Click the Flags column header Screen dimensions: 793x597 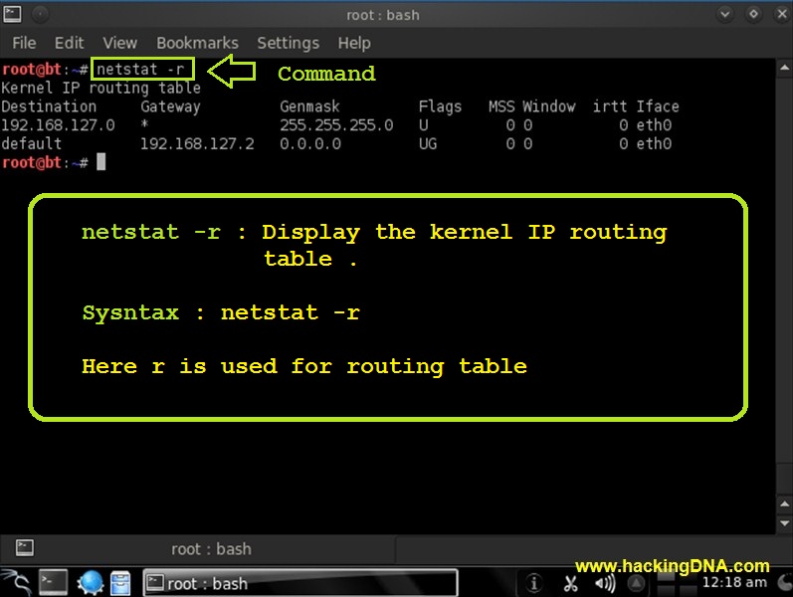(440, 106)
